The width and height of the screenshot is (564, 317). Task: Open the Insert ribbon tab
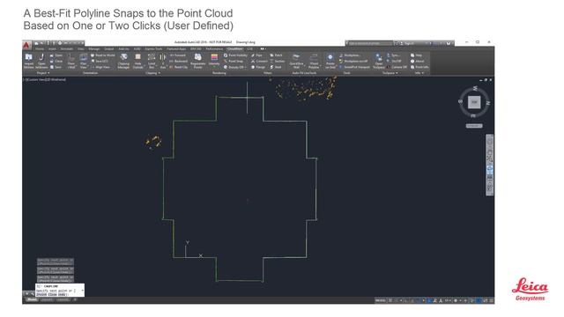point(53,49)
